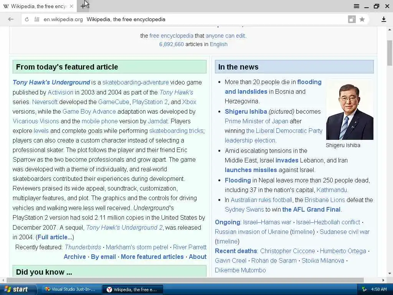Click the About link

click(198, 257)
